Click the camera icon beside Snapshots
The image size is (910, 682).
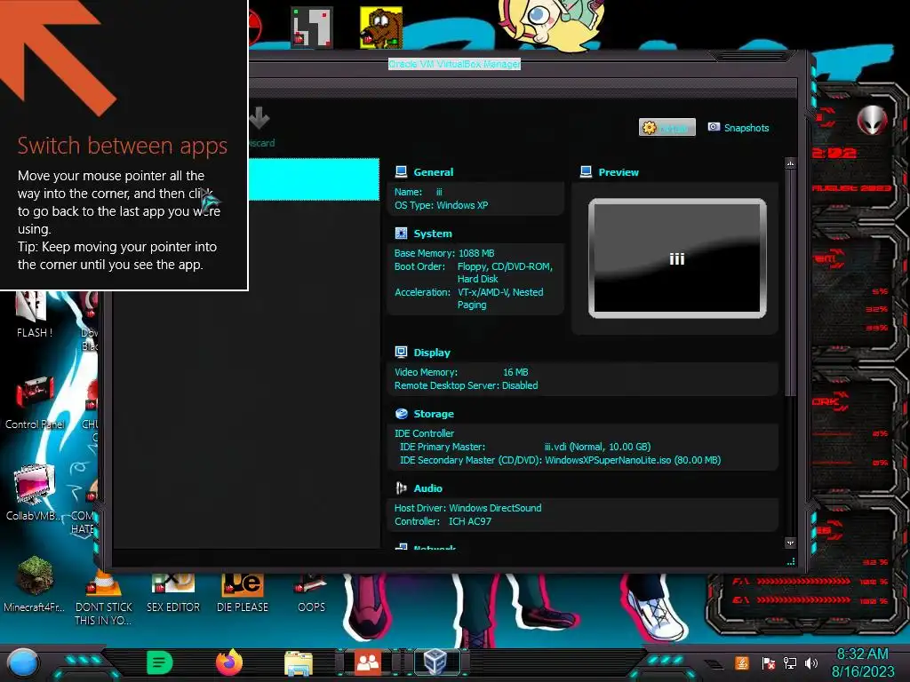[x=714, y=127]
